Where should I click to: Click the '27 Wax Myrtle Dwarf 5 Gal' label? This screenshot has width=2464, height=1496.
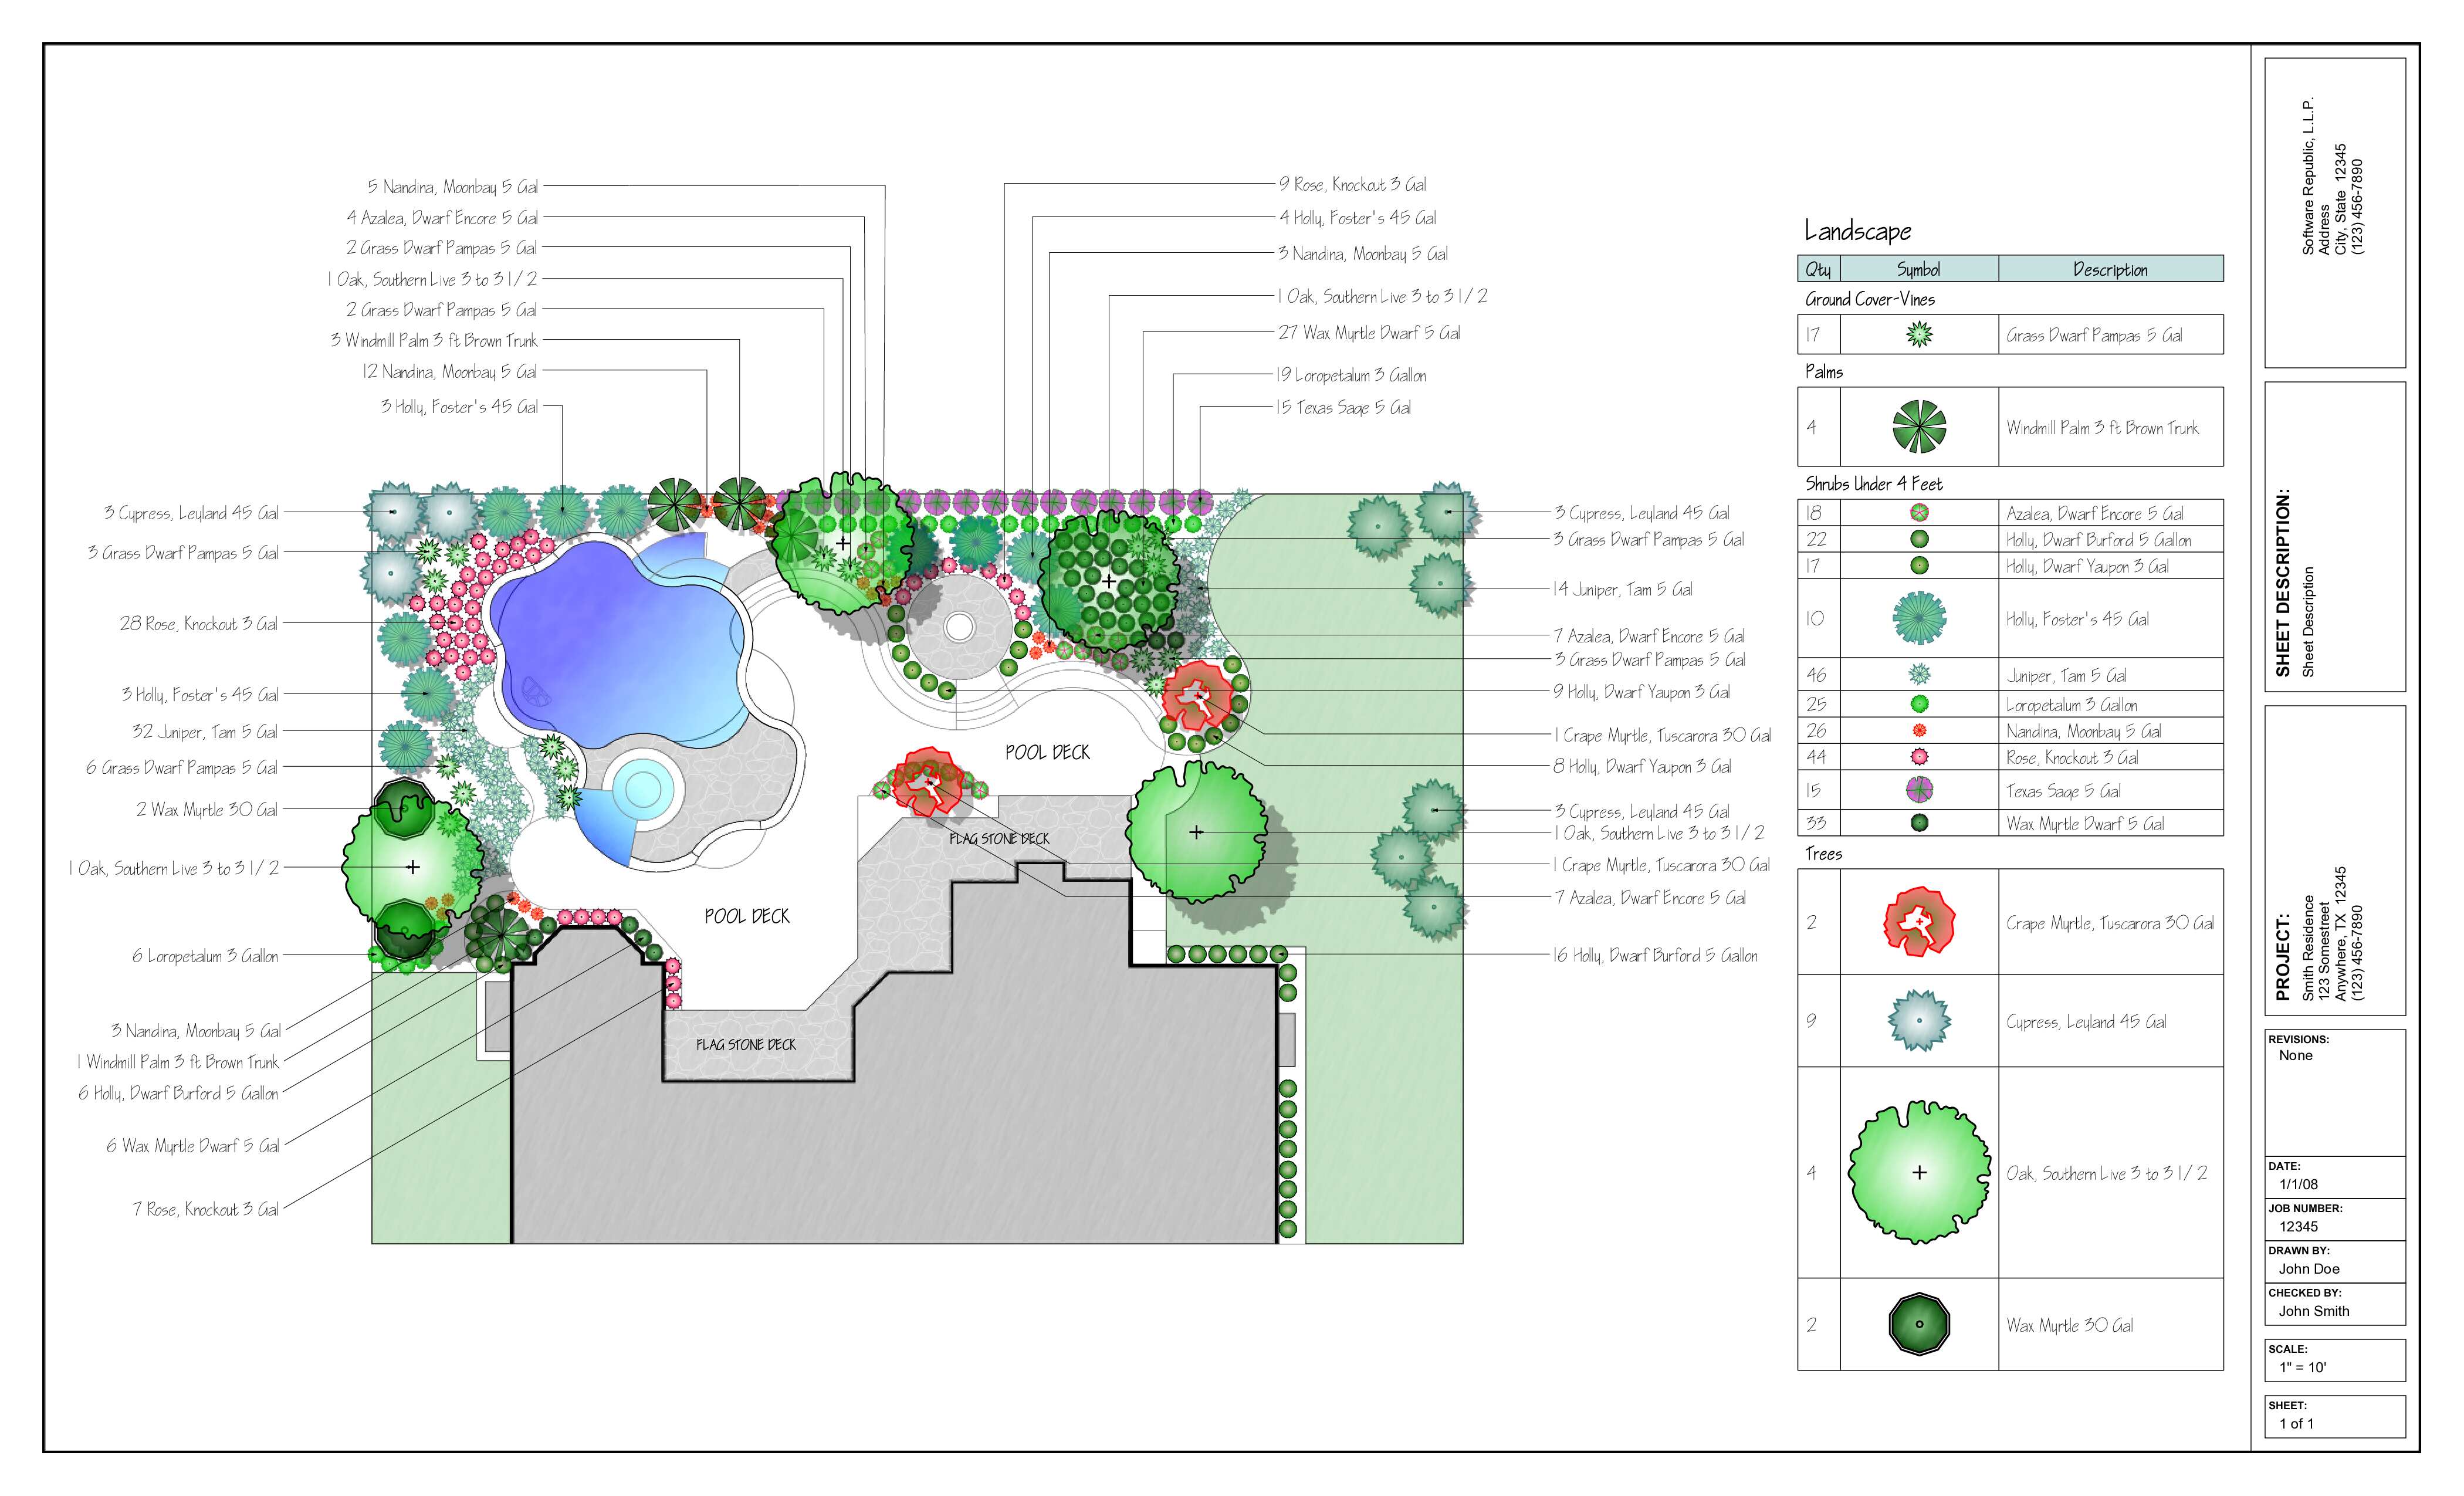(x=1368, y=333)
